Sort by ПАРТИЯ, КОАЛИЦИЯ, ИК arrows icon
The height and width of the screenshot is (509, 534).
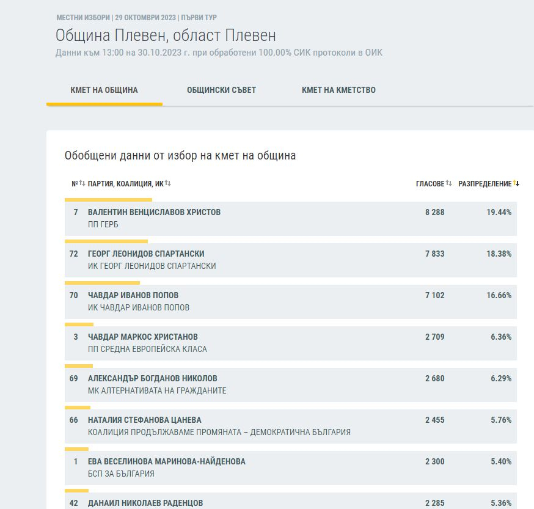click(168, 183)
